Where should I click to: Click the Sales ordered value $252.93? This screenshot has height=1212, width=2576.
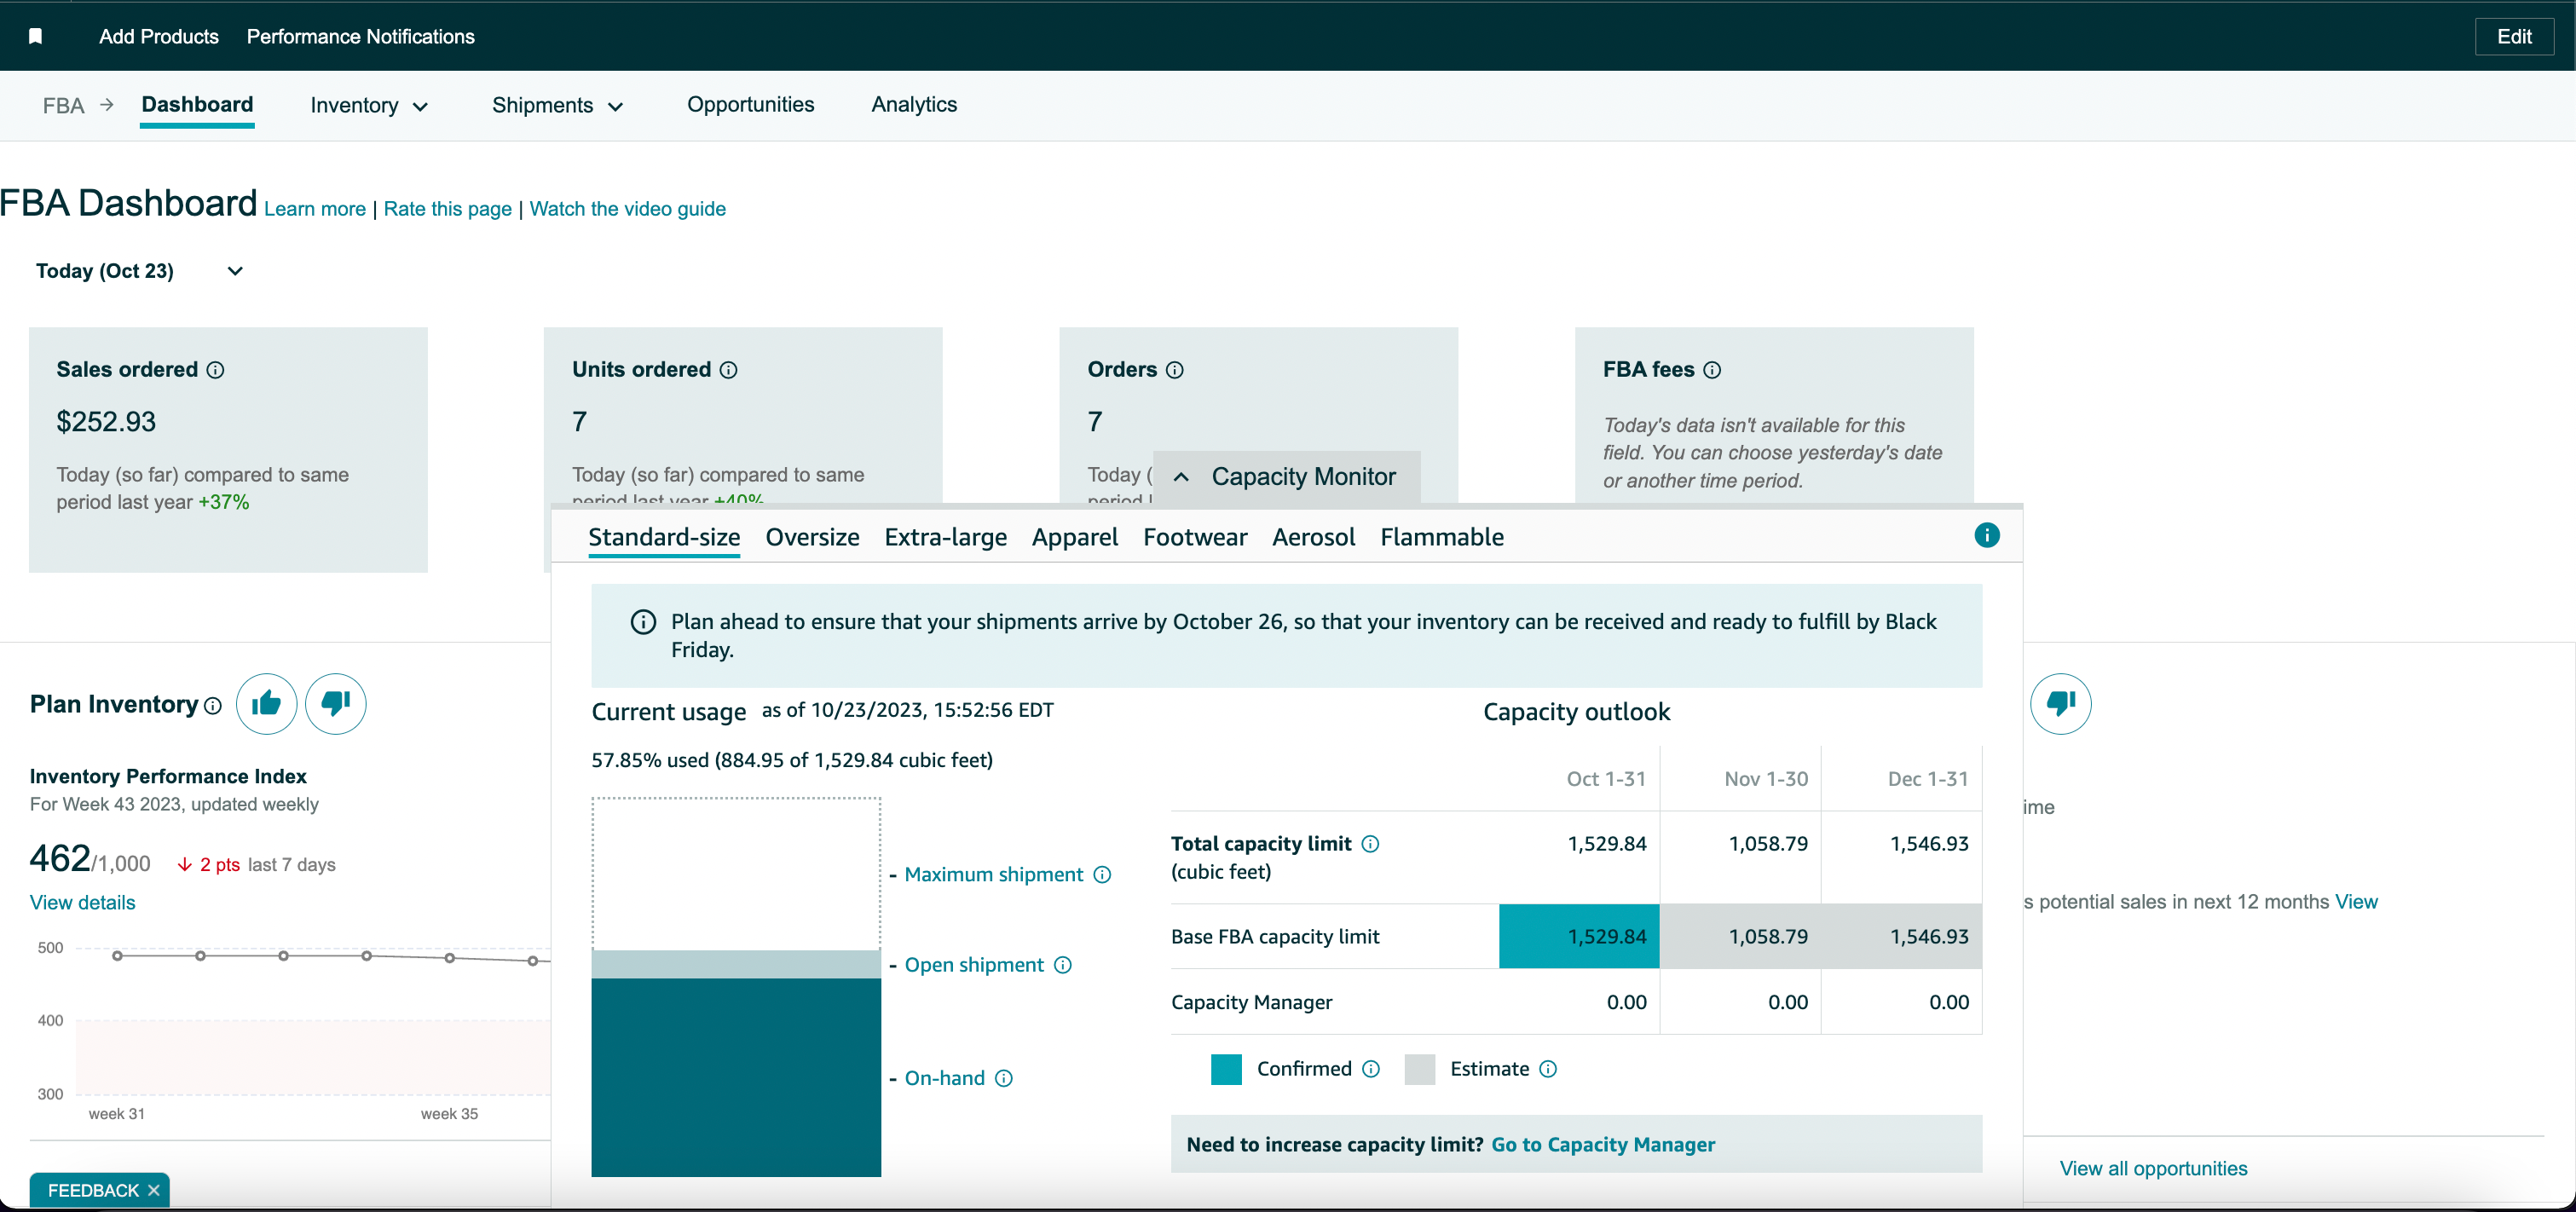click(x=106, y=422)
